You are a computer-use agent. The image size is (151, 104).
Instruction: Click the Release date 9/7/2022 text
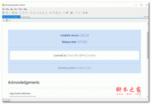(x=74, y=42)
